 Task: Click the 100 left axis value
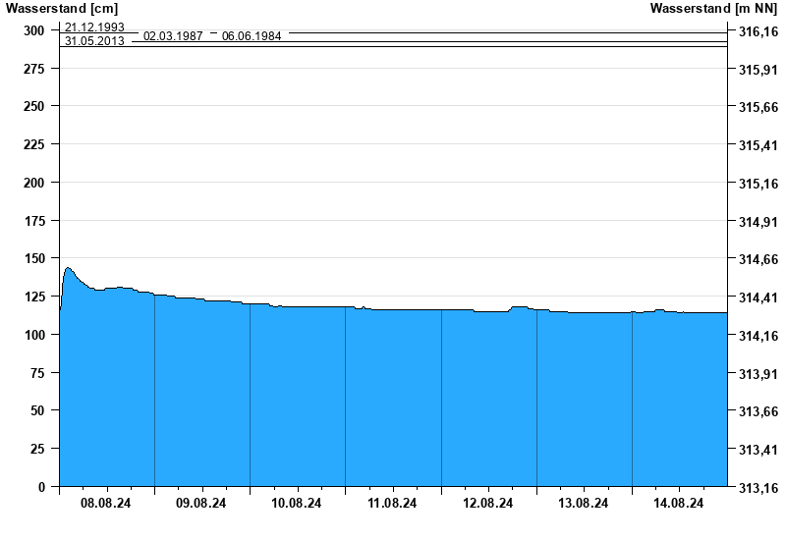click(34, 335)
